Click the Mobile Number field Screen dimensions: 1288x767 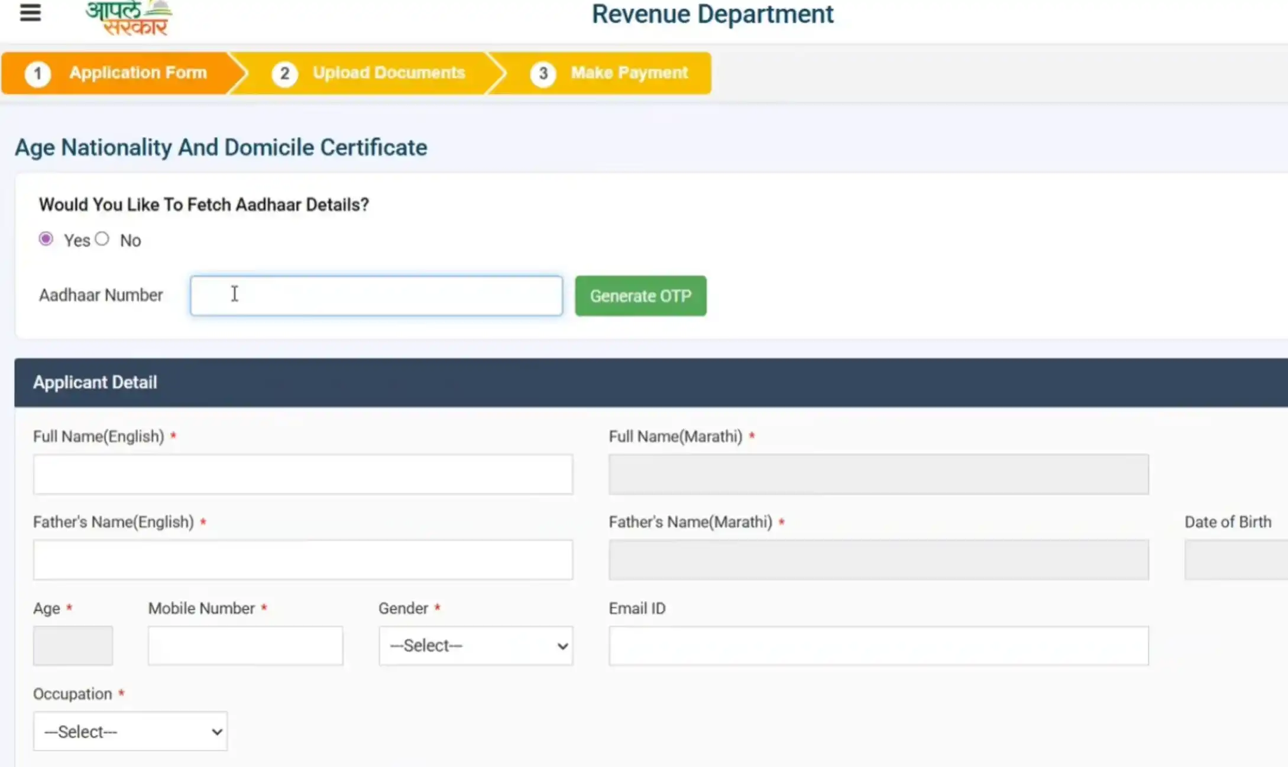tap(245, 646)
